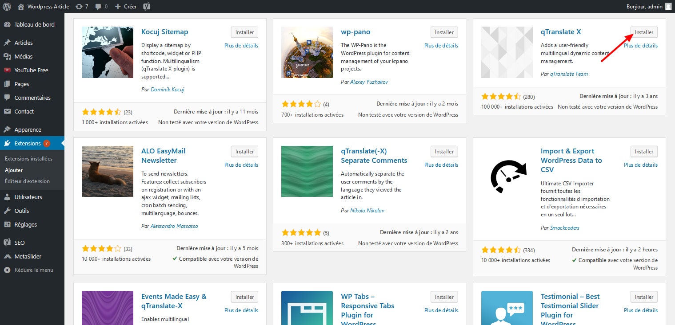Open Plus de détails for Separate Comments
The height and width of the screenshot is (325, 675).
[x=441, y=165]
